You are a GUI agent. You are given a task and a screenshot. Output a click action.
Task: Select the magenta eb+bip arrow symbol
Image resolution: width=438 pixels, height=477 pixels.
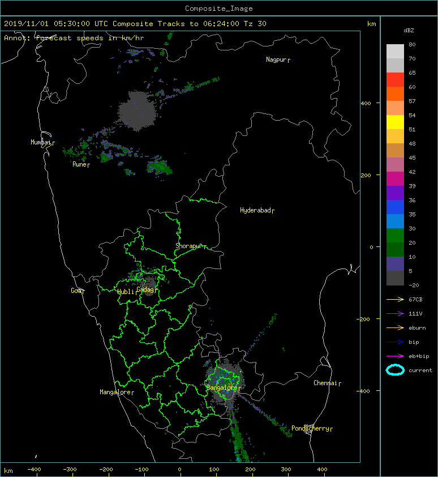pos(395,356)
